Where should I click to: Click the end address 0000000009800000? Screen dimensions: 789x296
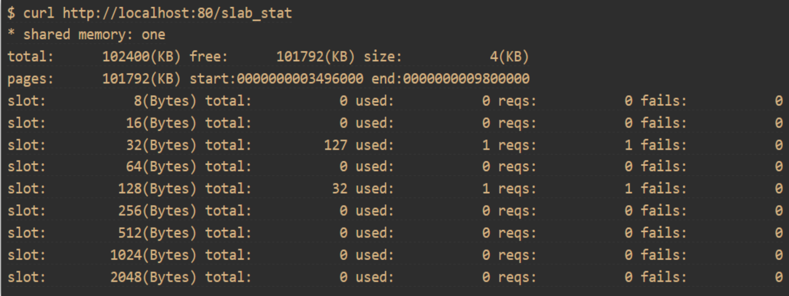coord(466,79)
